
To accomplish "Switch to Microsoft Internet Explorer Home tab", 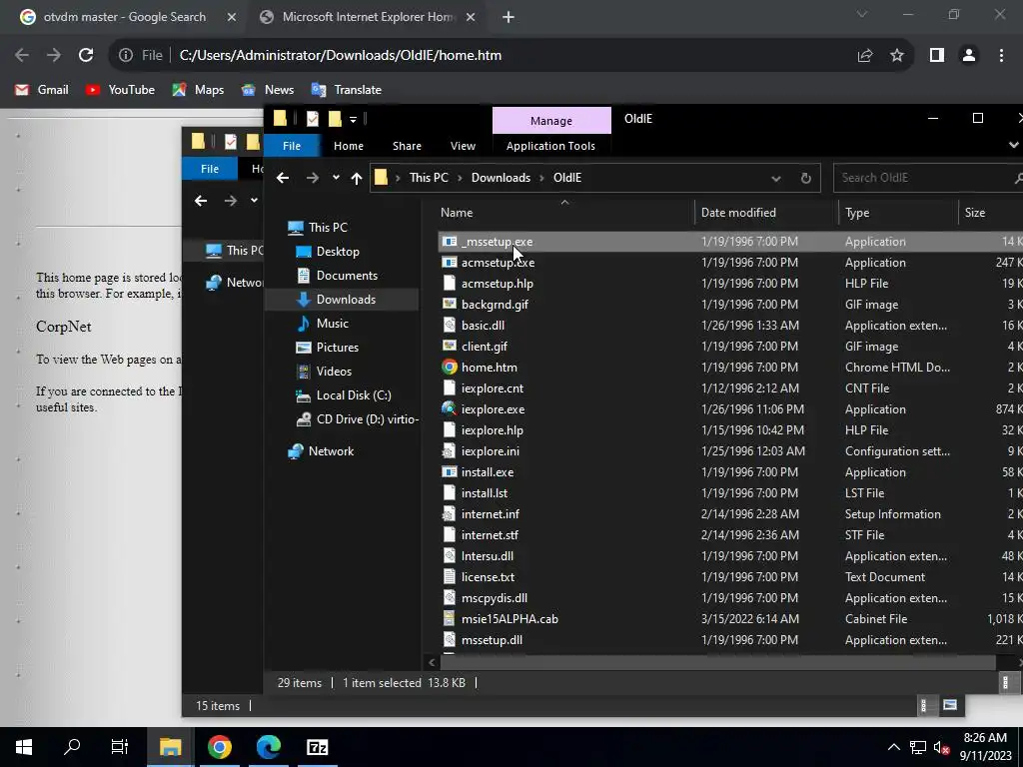I will pyautogui.click(x=369, y=17).
